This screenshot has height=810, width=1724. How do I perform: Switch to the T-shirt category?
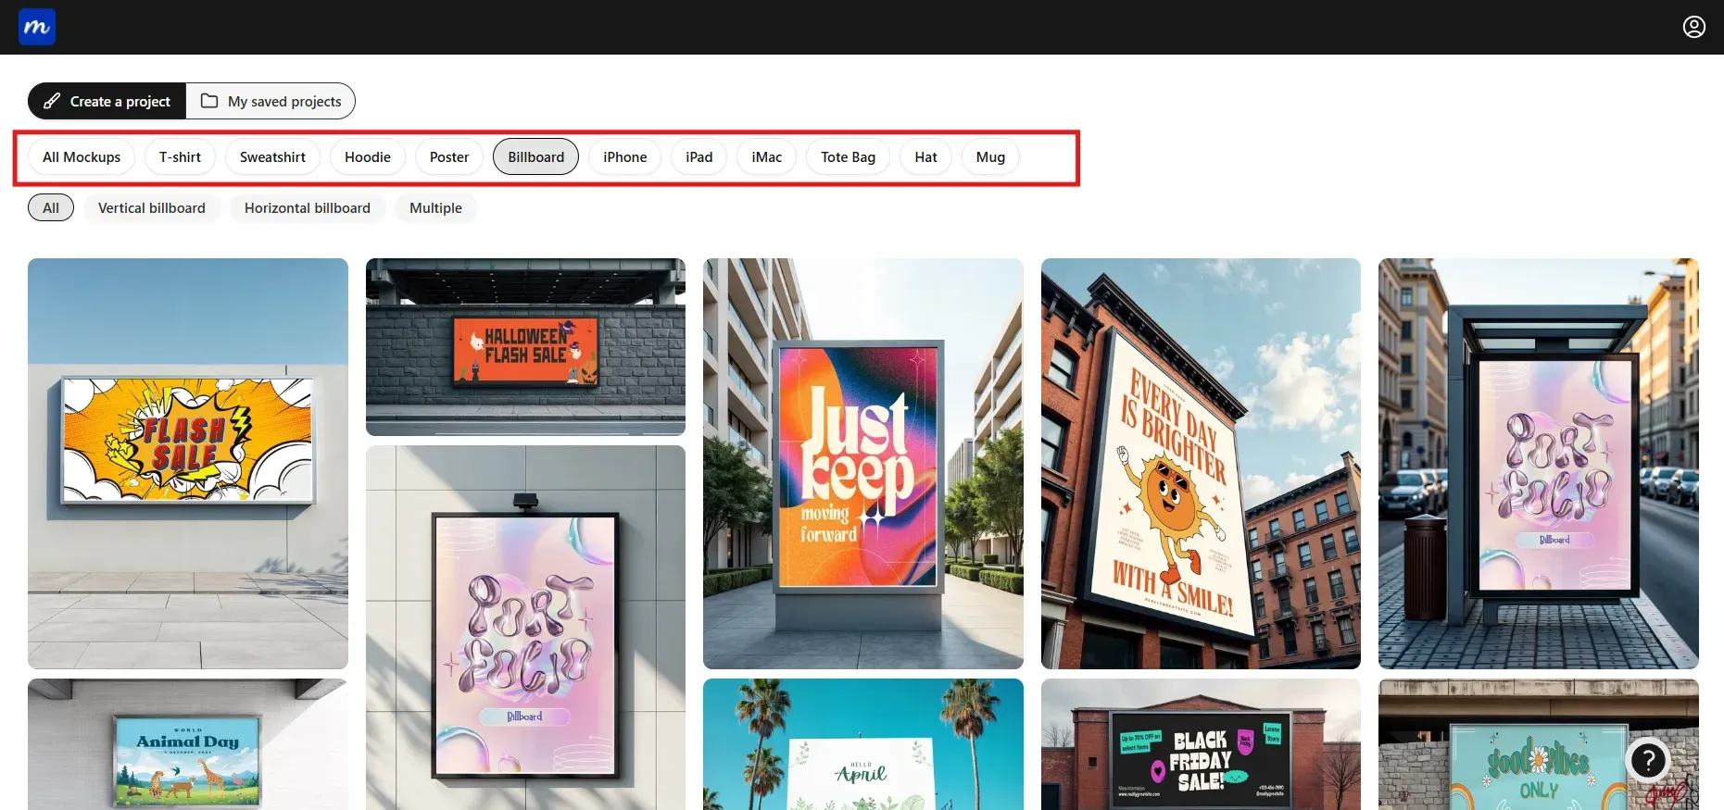(x=180, y=156)
